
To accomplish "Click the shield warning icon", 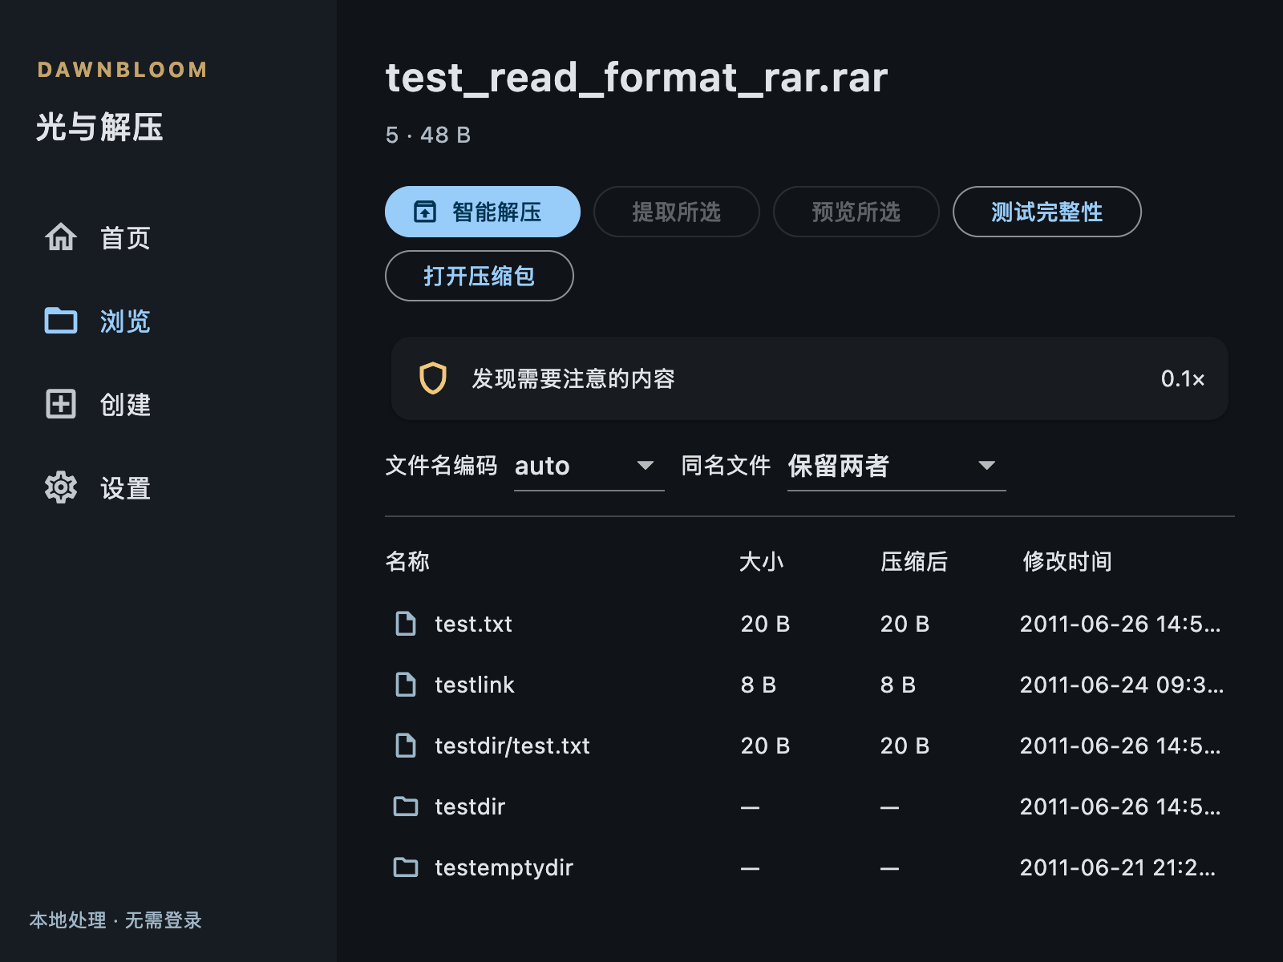I will click(x=433, y=378).
